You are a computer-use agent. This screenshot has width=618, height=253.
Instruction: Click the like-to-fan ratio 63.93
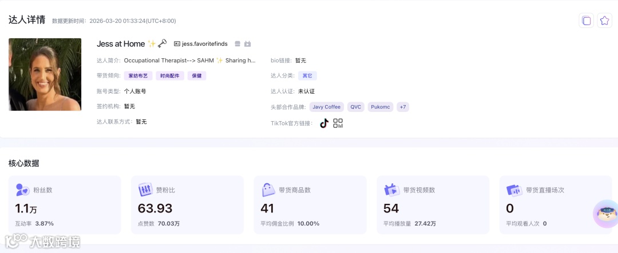pos(155,208)
